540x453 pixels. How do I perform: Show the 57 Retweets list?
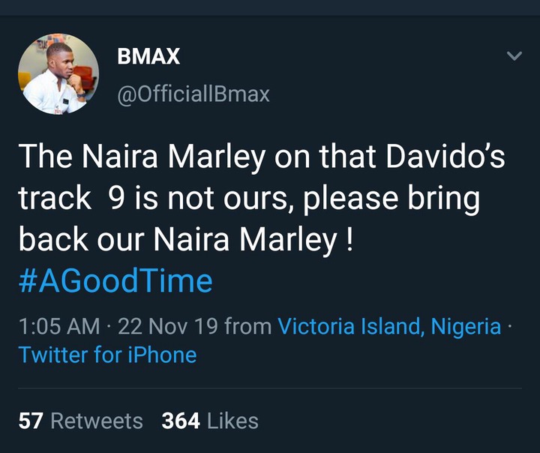click(x=80, y=421)
